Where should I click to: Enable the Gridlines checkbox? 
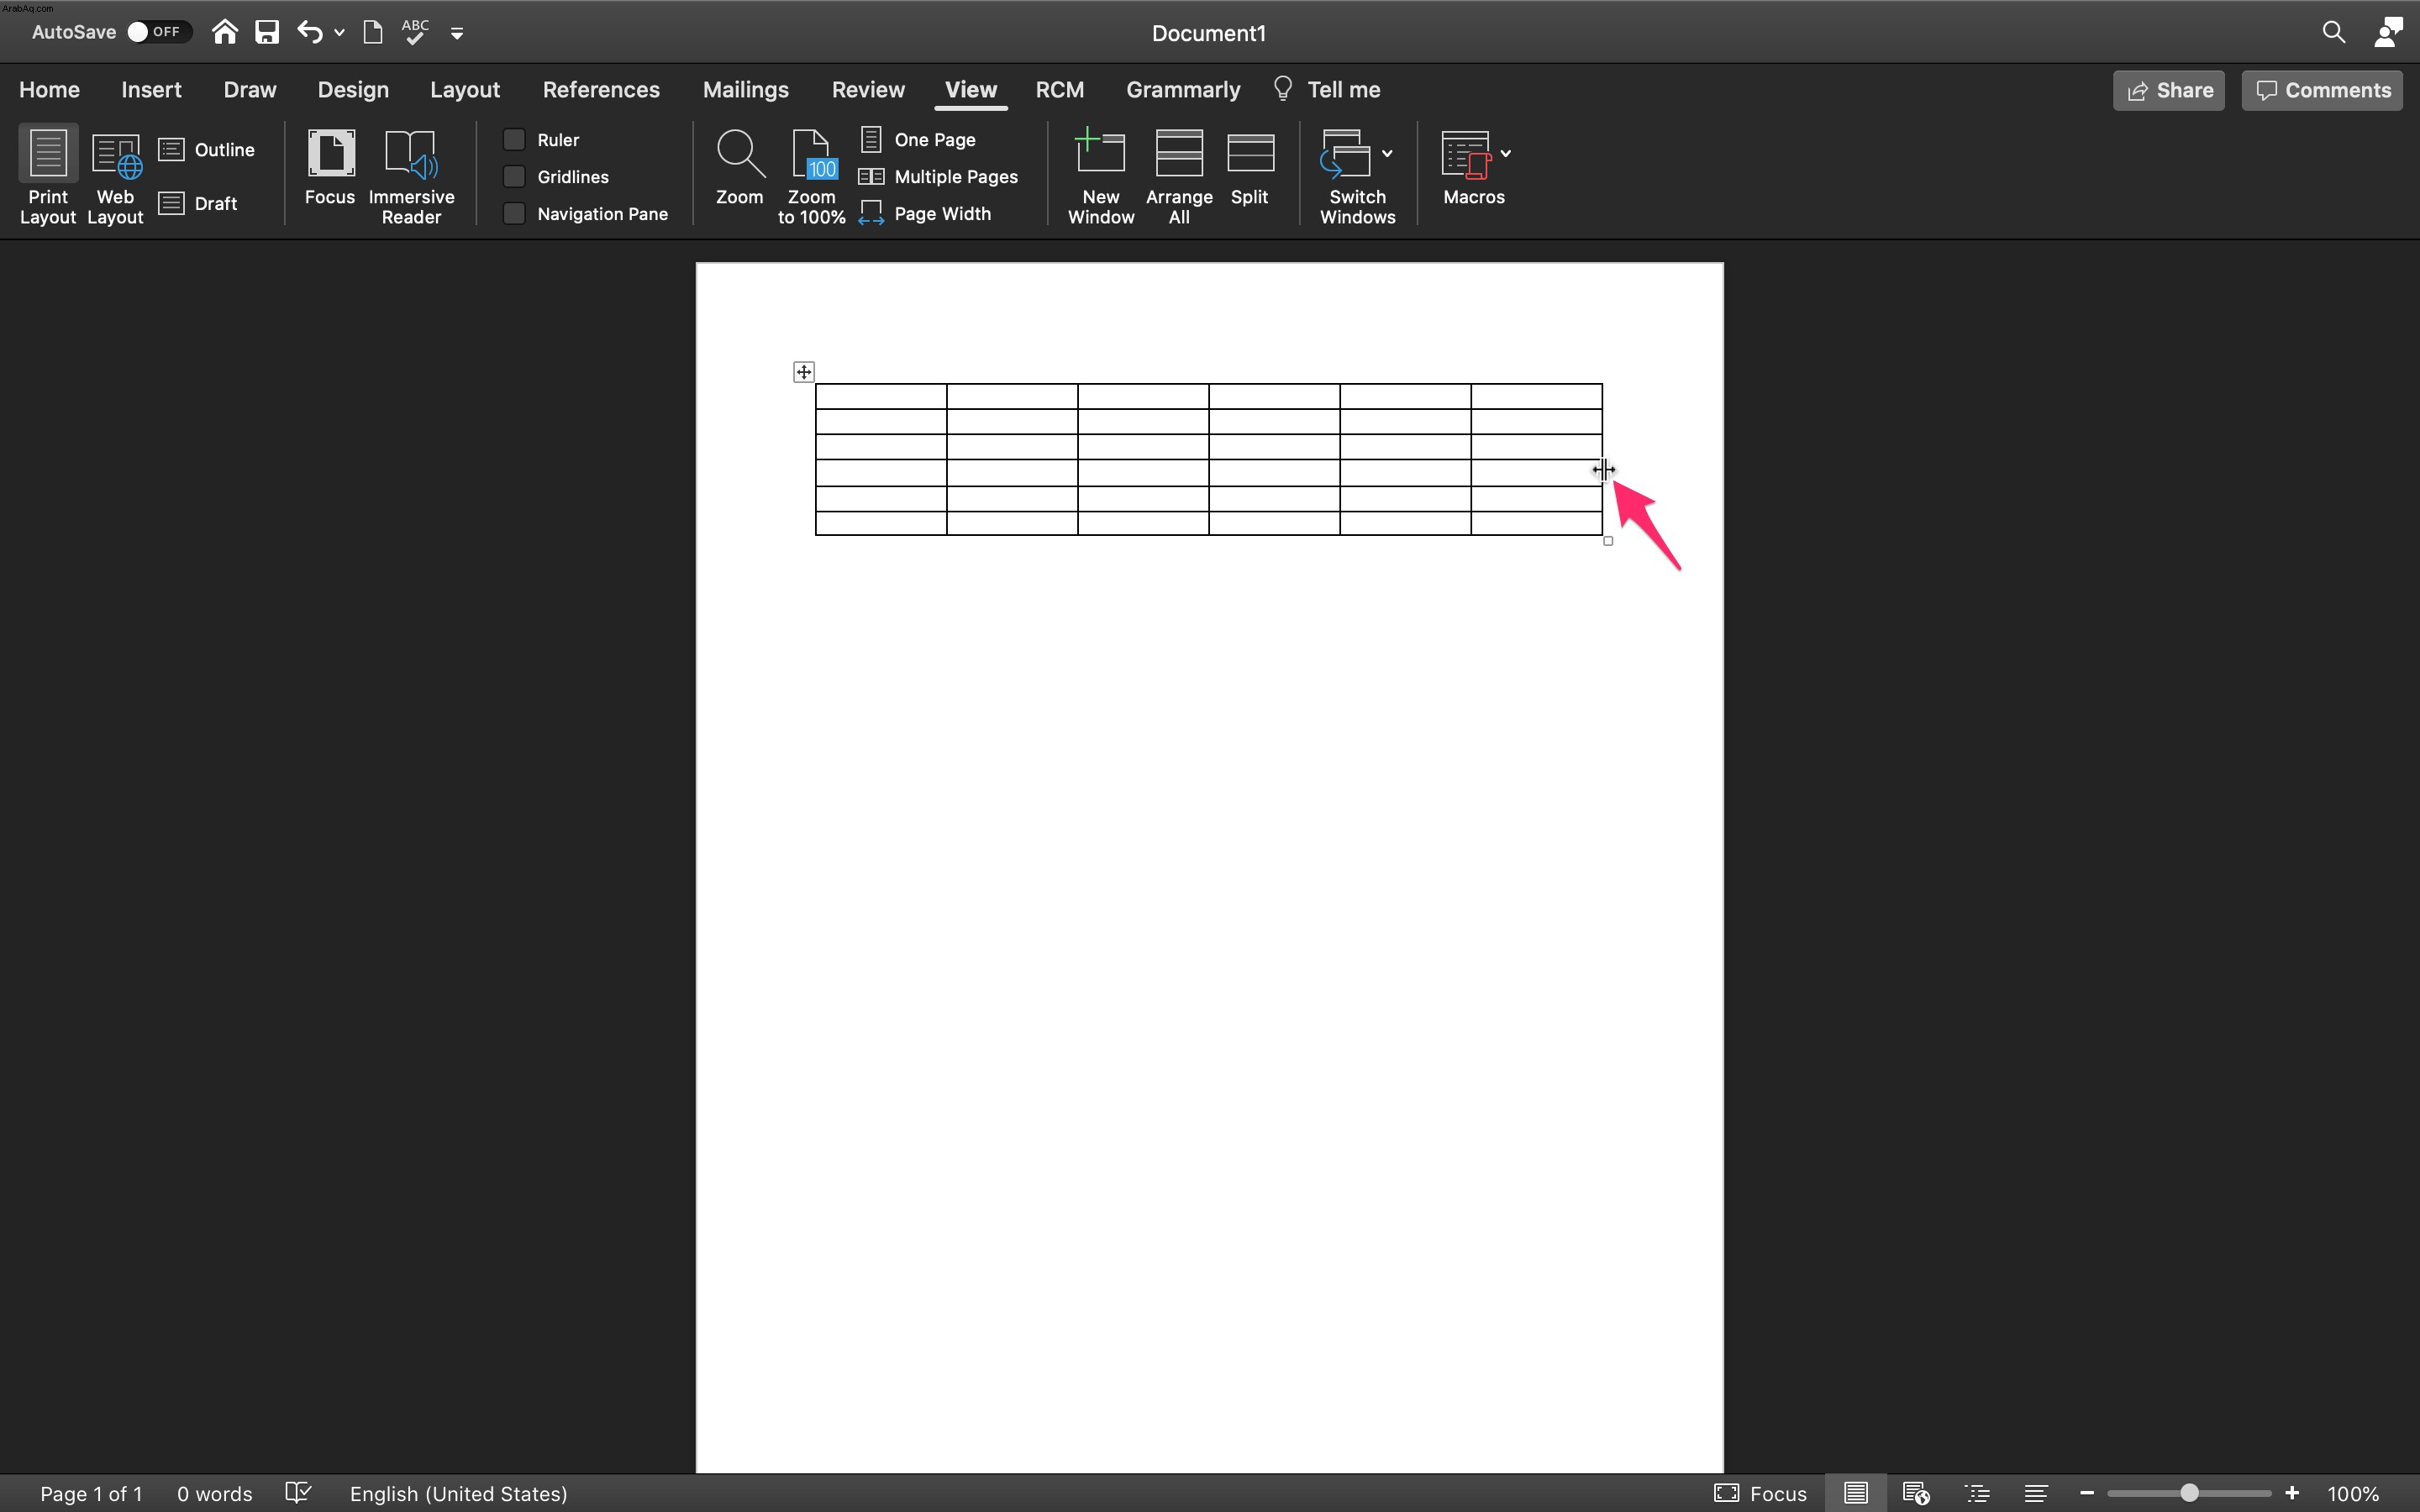[514, 176]
